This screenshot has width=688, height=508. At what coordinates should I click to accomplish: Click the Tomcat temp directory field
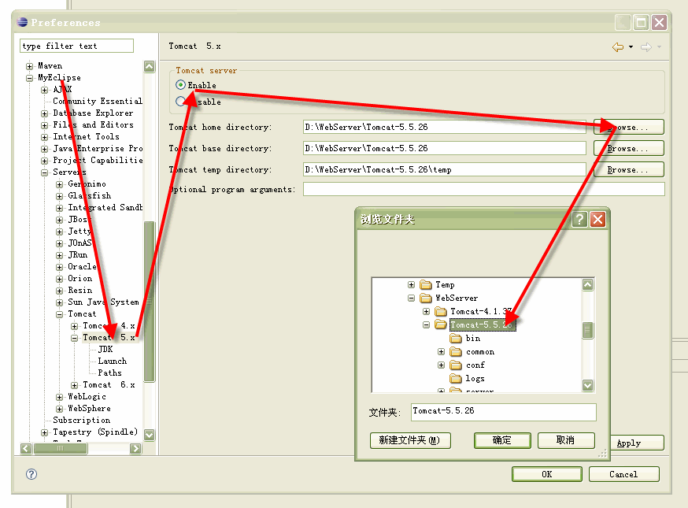coord(445,169)
